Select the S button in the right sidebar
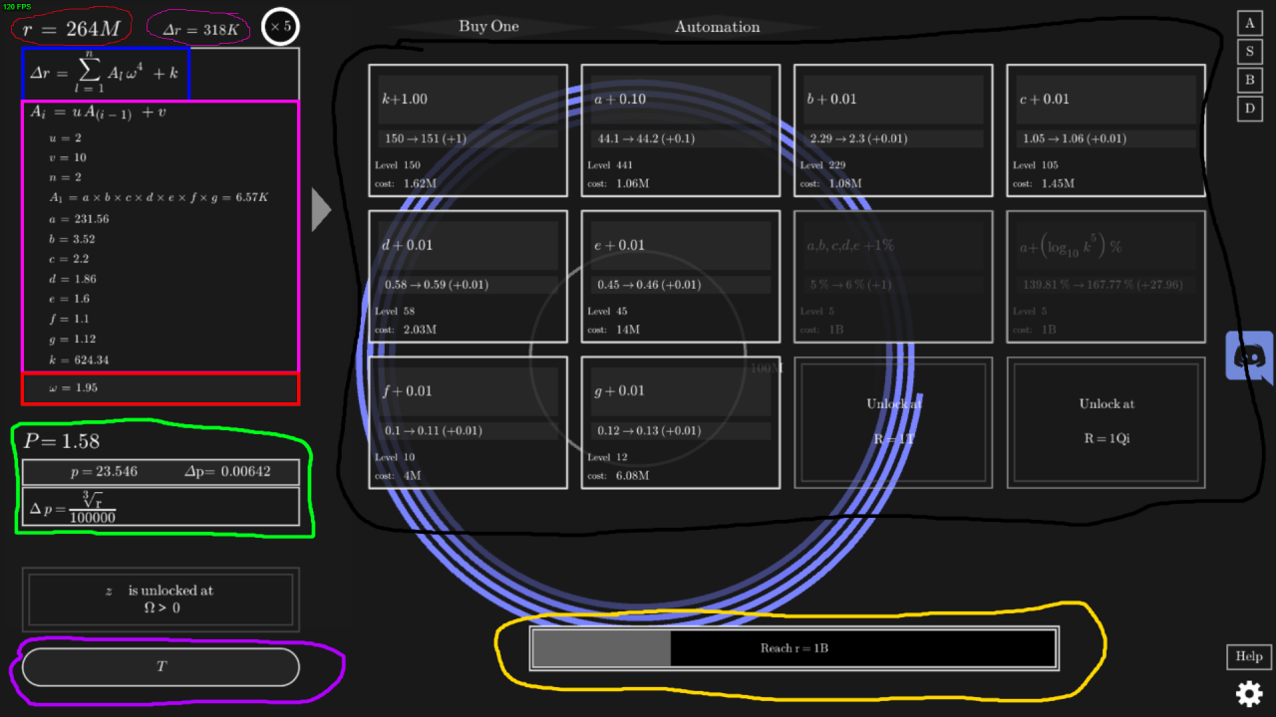Viewport: 1276px width, 717px height. point(1249,52)
